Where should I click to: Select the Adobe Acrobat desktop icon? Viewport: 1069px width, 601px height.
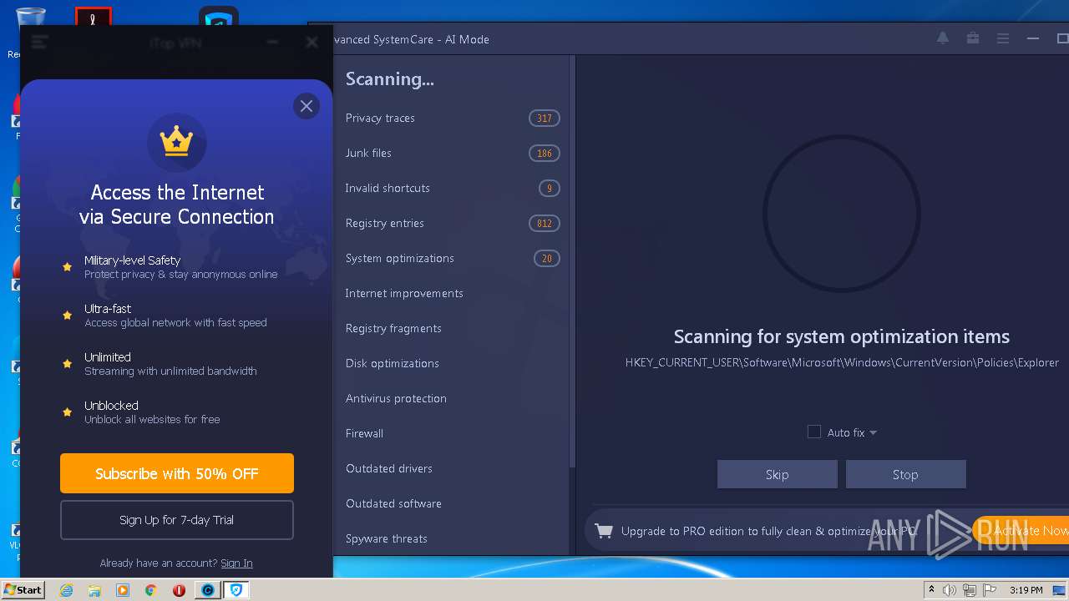(93, 17)
